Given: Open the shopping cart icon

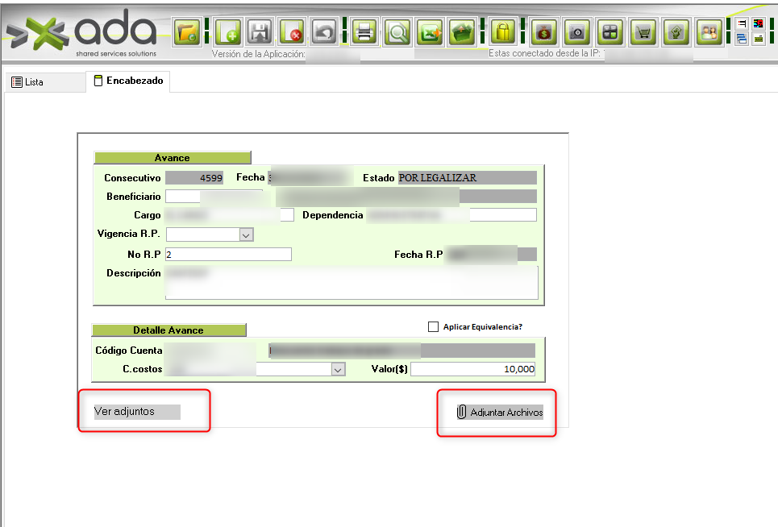Looking at the screenshot, I should [x=643, y=32].
